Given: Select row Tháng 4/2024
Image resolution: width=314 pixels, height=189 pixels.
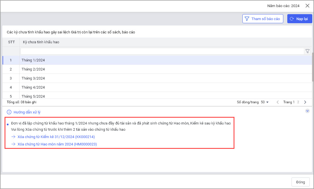Looking at the screenshot, I should (x=33, y=87).
